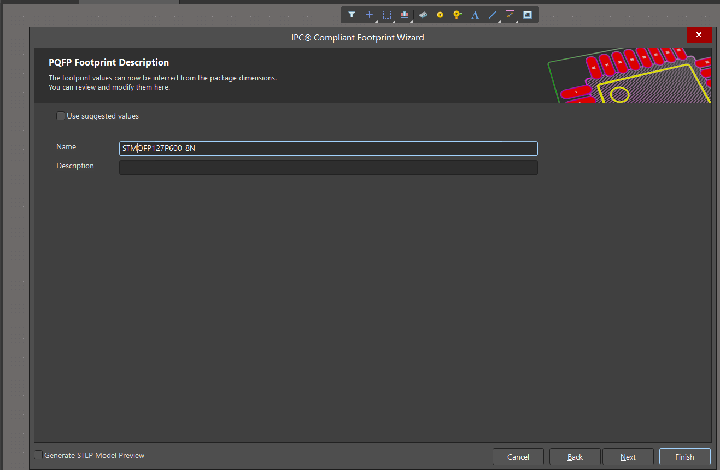Click the place 3D body chip icon

point(423,15)
